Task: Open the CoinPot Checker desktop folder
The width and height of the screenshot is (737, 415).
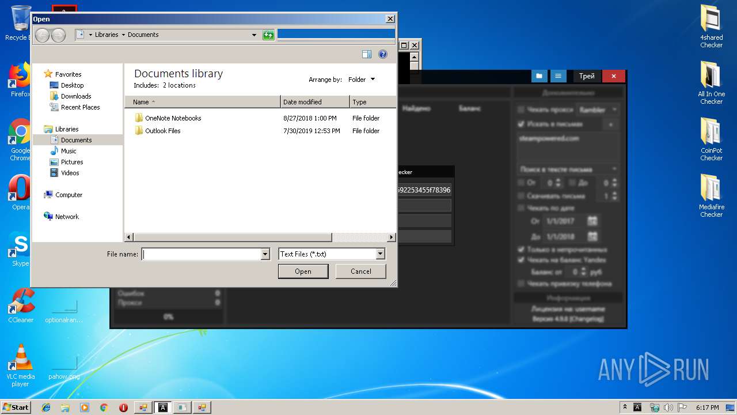Action: (711, 139)
